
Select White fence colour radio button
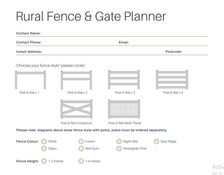coord(44,141)
